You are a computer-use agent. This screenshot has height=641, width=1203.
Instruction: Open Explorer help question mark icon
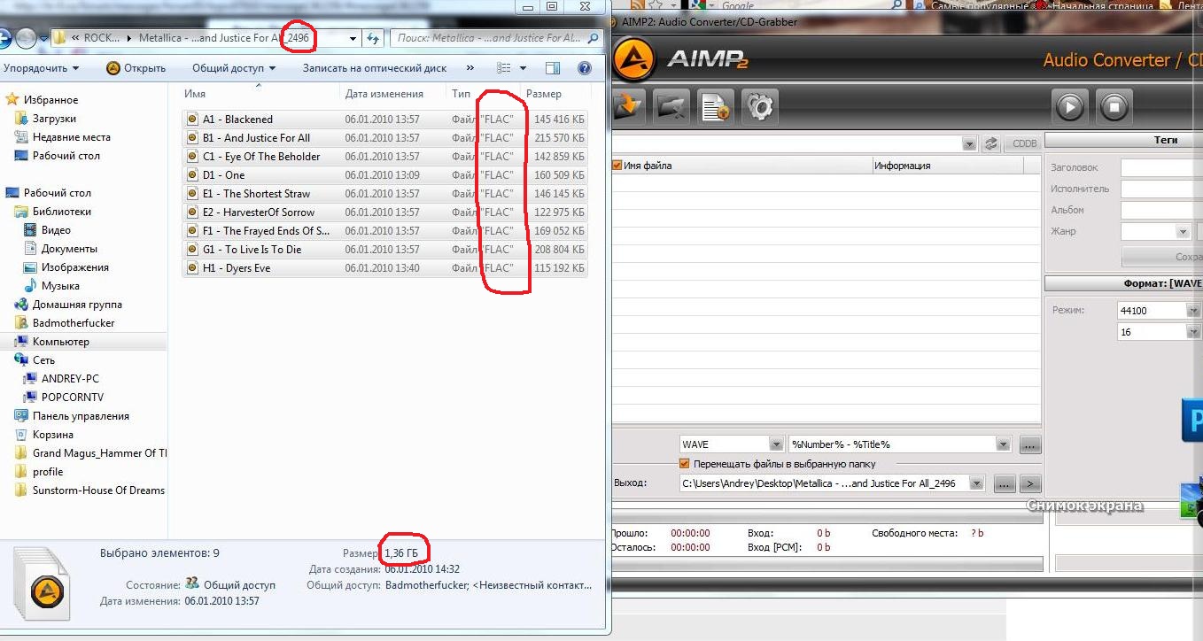pos(584,68)
